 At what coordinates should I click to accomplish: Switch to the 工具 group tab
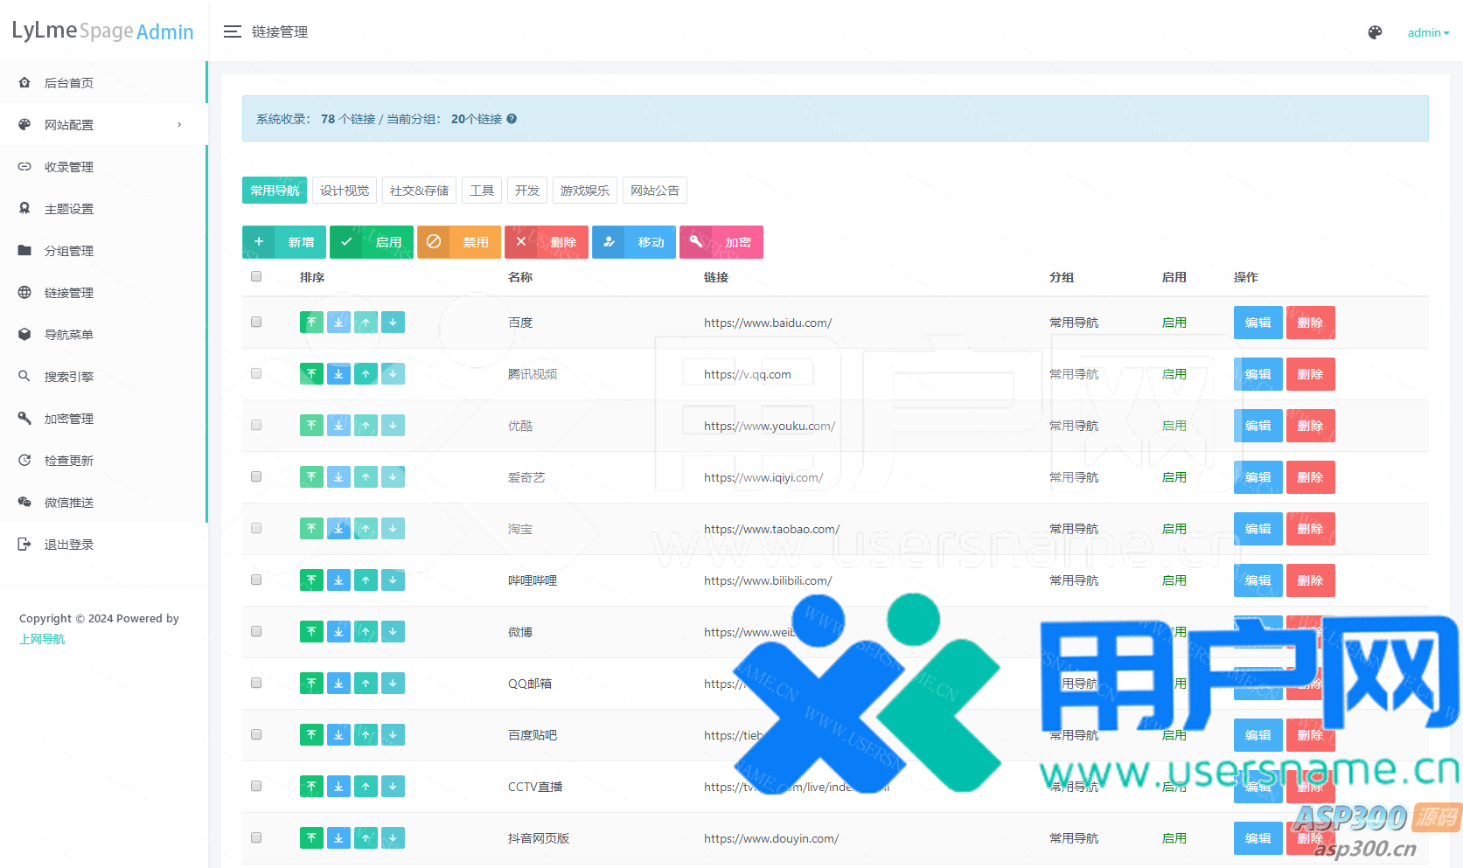coord(482,191)
